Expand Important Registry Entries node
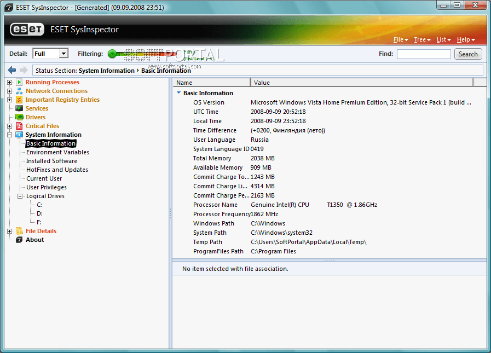This screenshot has width=491, height=353. 10,100
